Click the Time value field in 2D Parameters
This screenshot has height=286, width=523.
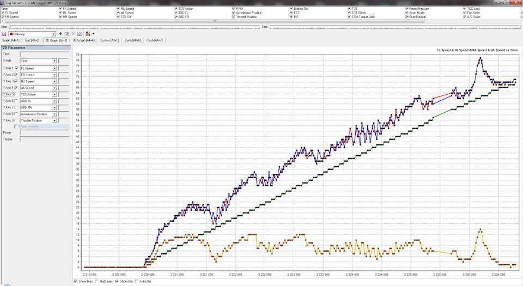44,54
